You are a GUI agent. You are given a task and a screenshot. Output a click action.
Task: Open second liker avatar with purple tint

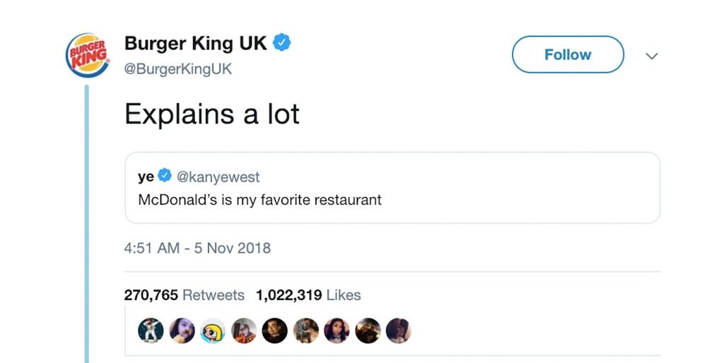[182, 331]
